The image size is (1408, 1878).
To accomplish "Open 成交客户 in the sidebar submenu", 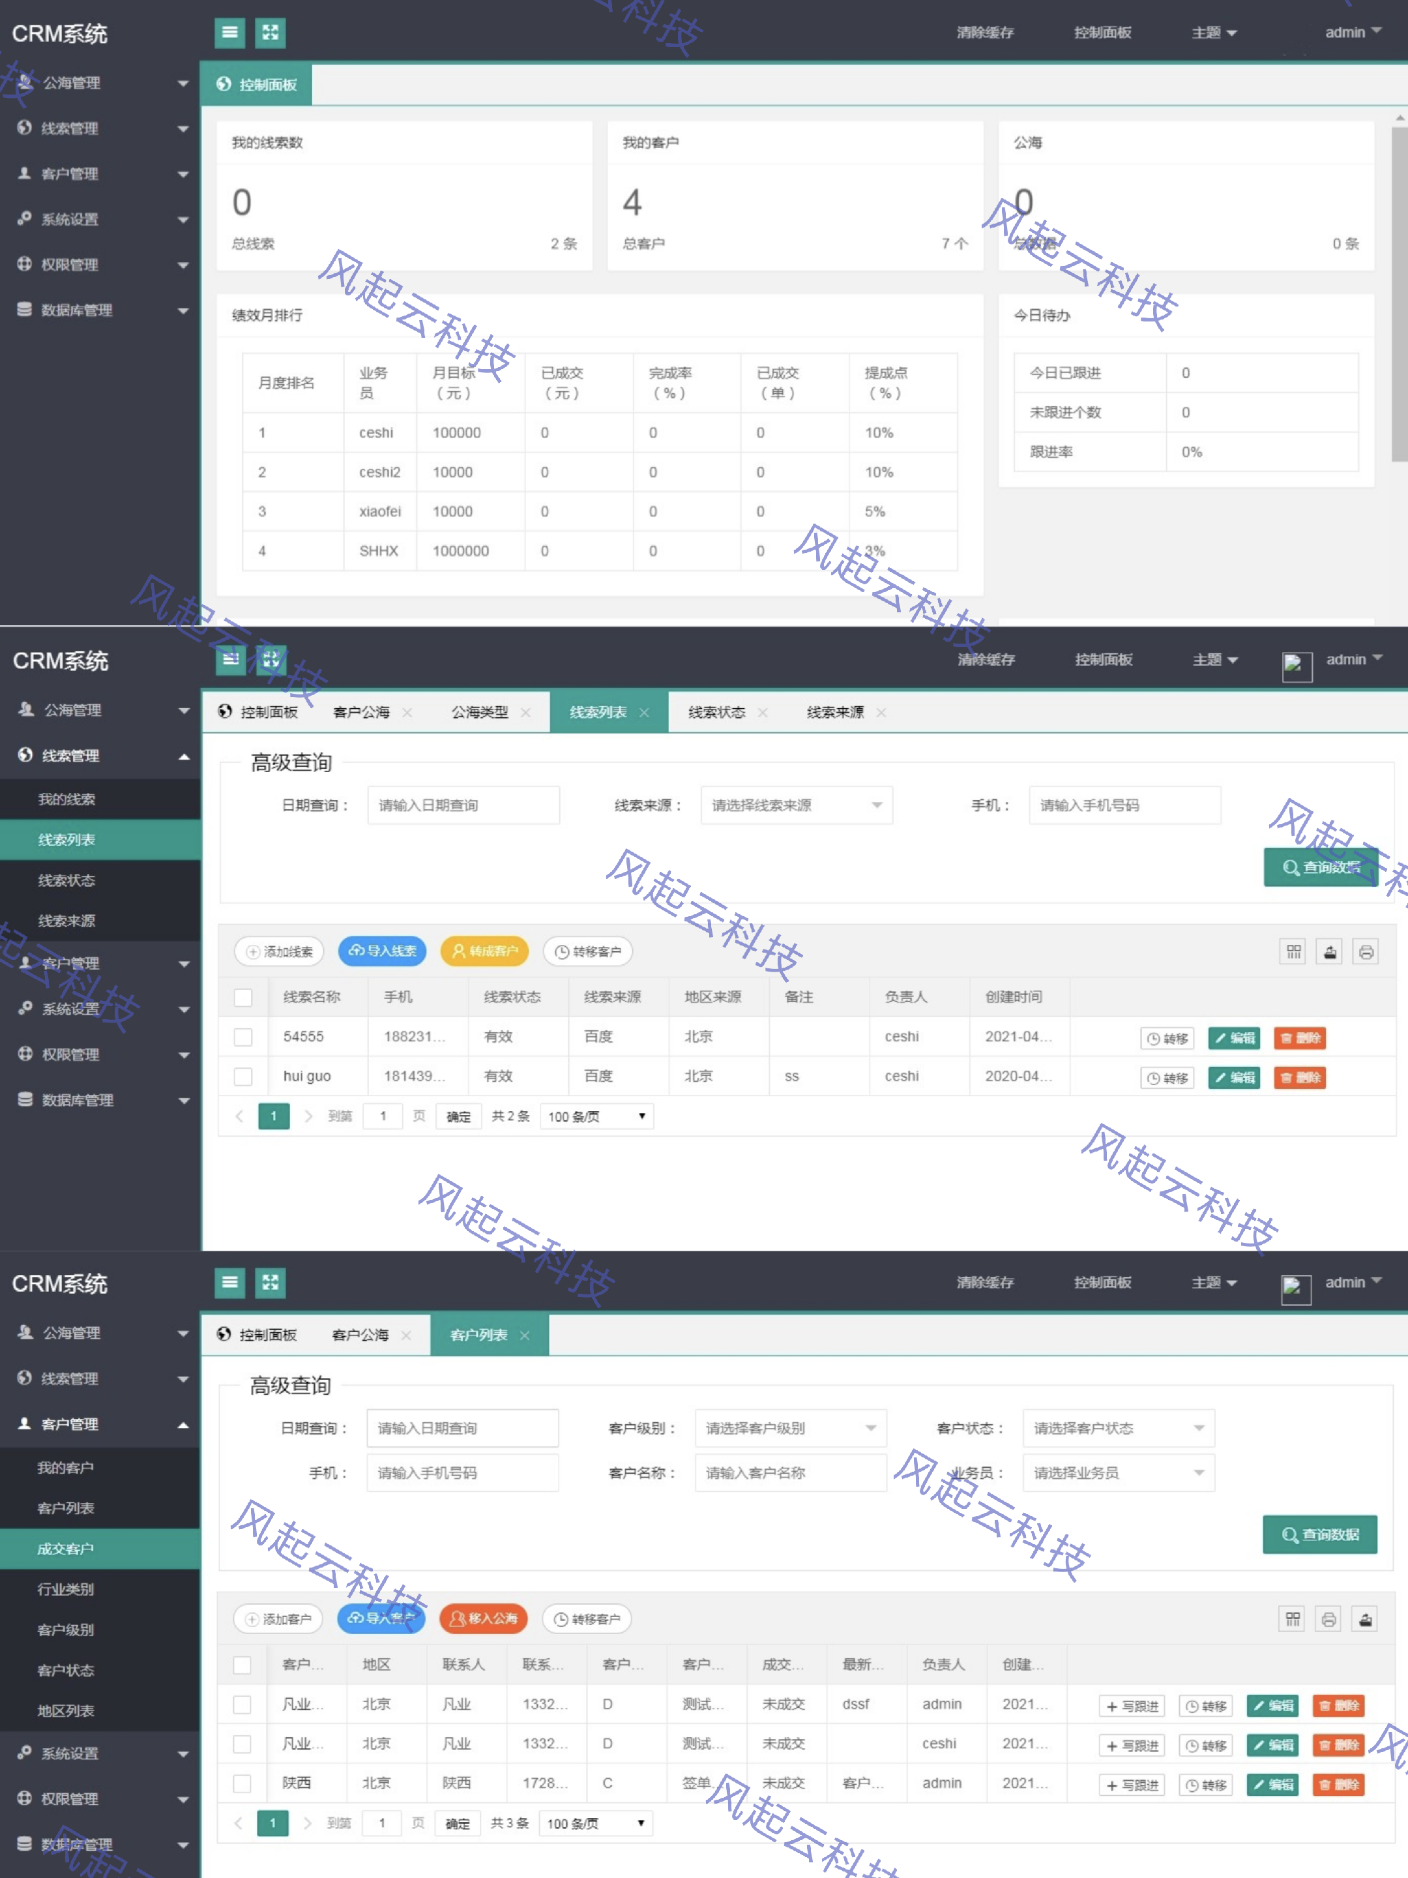I will 100,1549.
